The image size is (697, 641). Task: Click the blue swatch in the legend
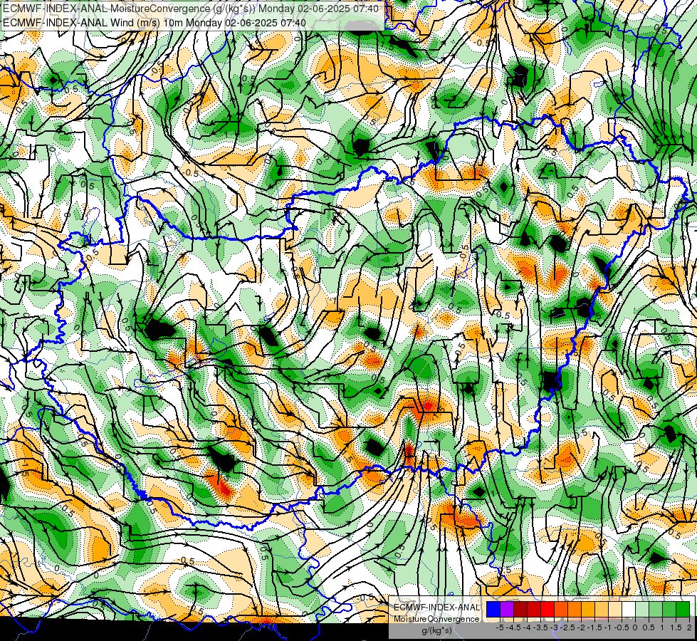[x=493, y=609]
